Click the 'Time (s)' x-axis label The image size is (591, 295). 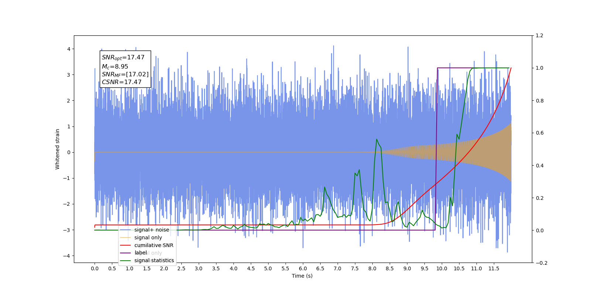tap(302, 276)
